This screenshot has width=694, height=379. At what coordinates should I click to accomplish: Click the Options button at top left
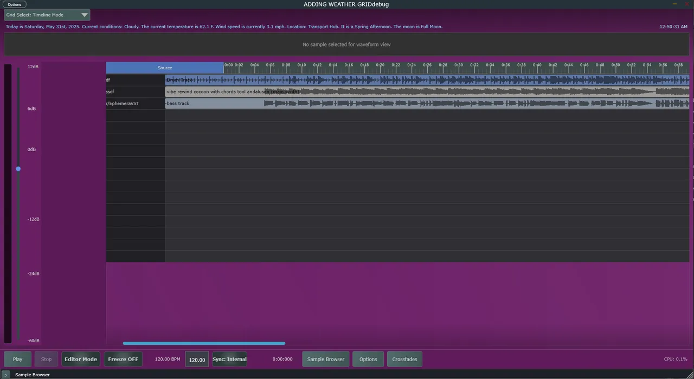click(14, 4)
